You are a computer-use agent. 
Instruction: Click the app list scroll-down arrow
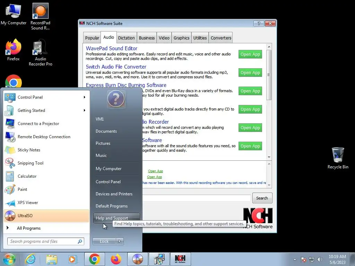[x=269, y=157]
